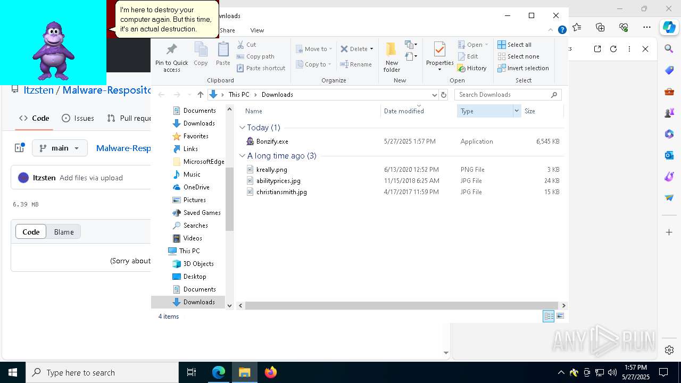Click Select all
The image size is (681, 383).
pyautogui.click(x=514, y=45)
